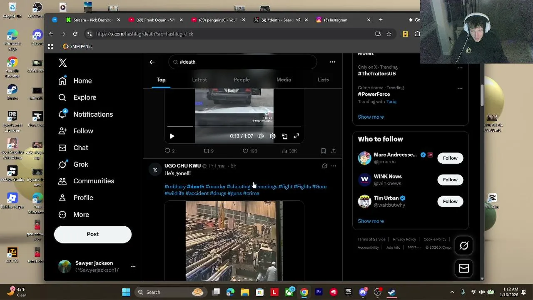
Task: Reply to post with 2 replies
Action: coord(169,151)
